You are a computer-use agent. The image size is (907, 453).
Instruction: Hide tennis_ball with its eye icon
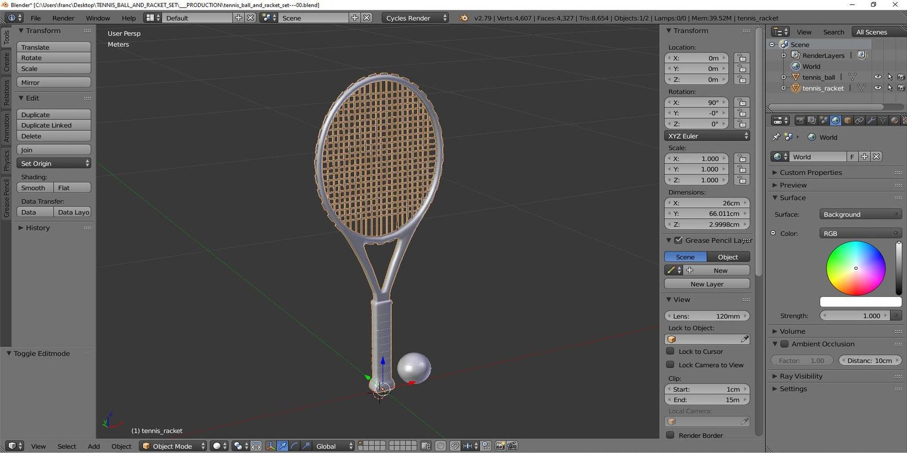click(878, 77)
